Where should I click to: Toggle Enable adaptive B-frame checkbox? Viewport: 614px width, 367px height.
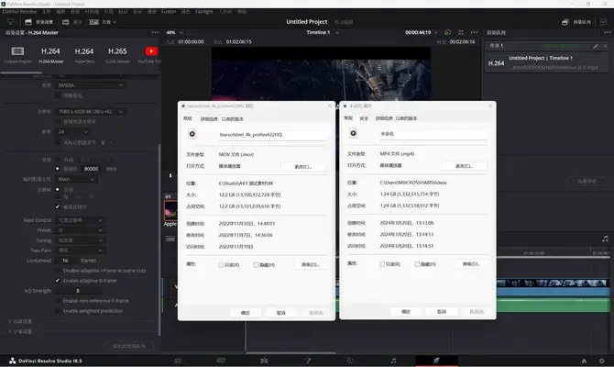[x=58, y=281]
